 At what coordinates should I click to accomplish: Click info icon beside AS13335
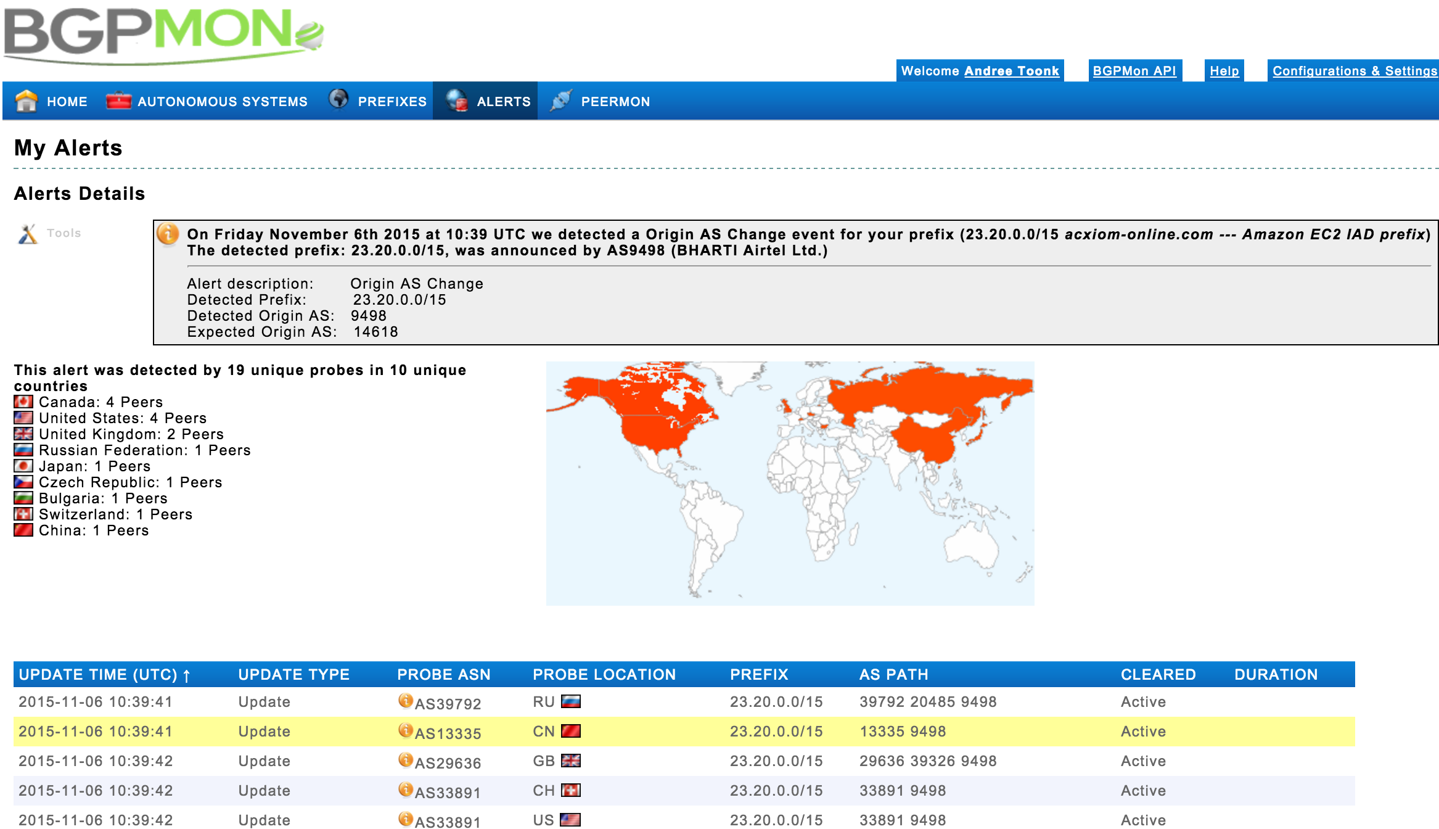pyautogui.click(x=405, y=730)
